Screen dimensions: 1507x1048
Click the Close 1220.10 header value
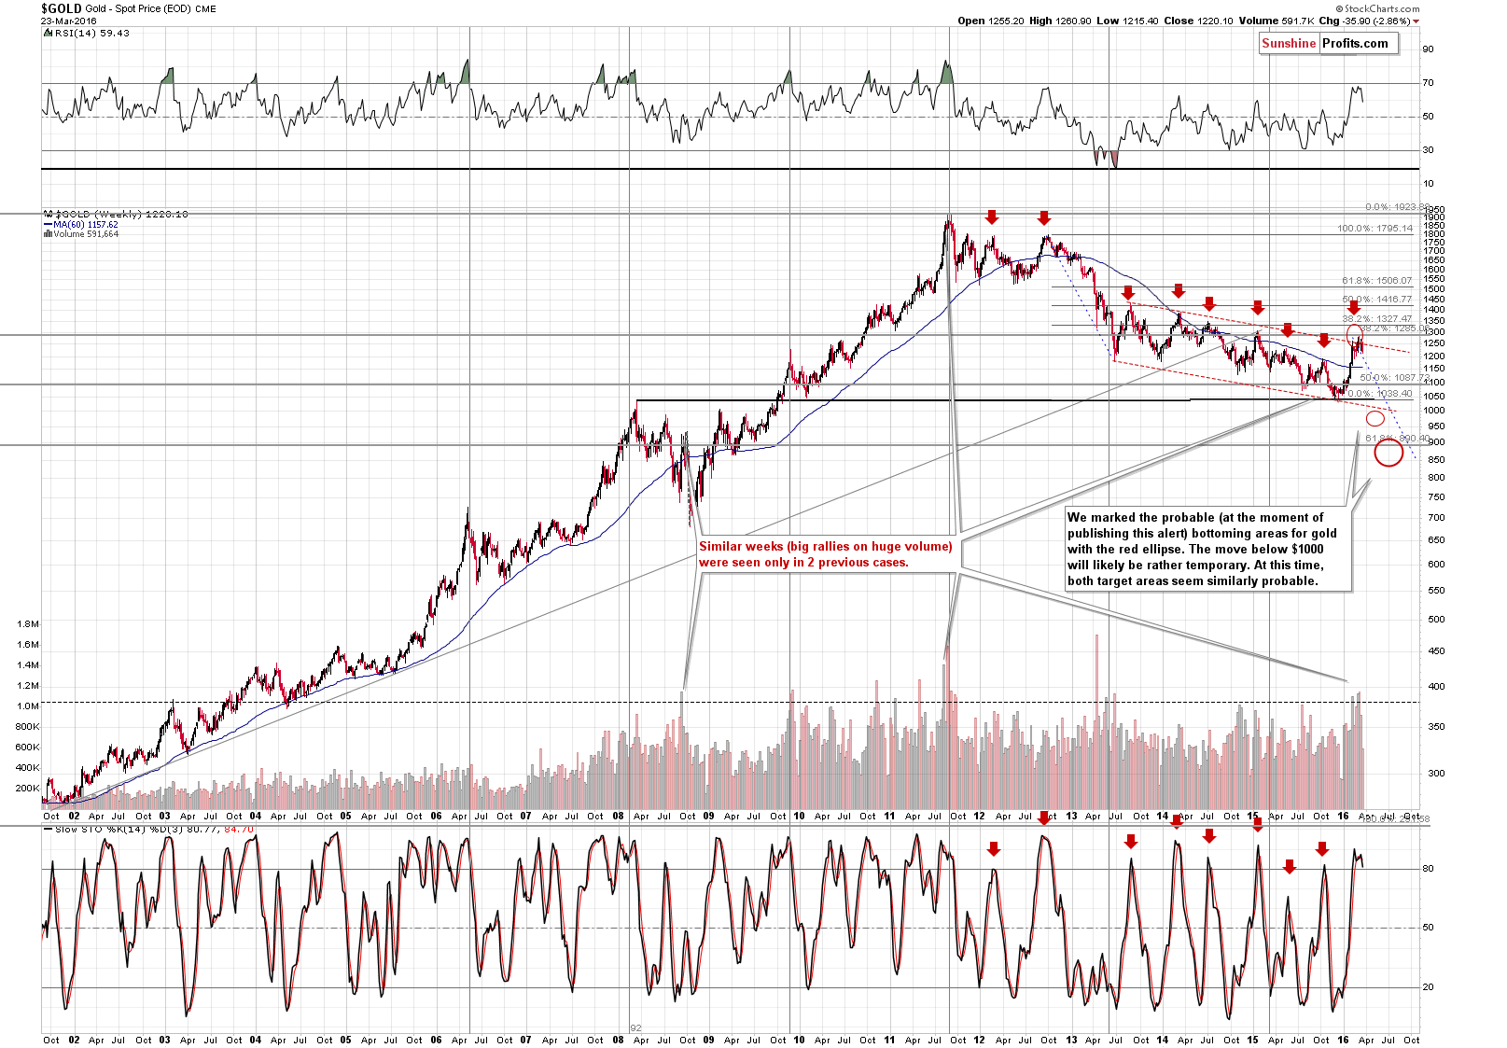[x=1199, y=21]
